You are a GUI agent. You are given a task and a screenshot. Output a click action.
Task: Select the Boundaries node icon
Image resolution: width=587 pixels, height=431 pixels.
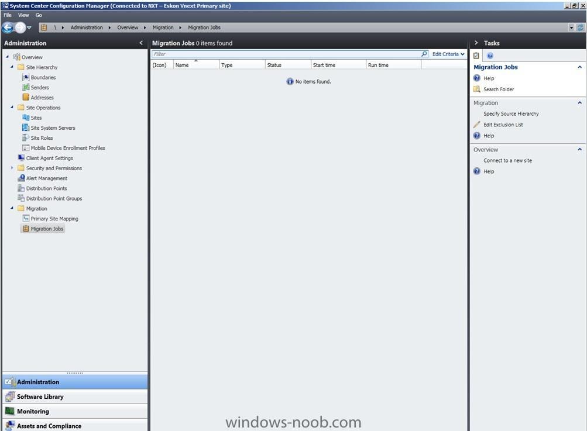[x=25, y=77]
